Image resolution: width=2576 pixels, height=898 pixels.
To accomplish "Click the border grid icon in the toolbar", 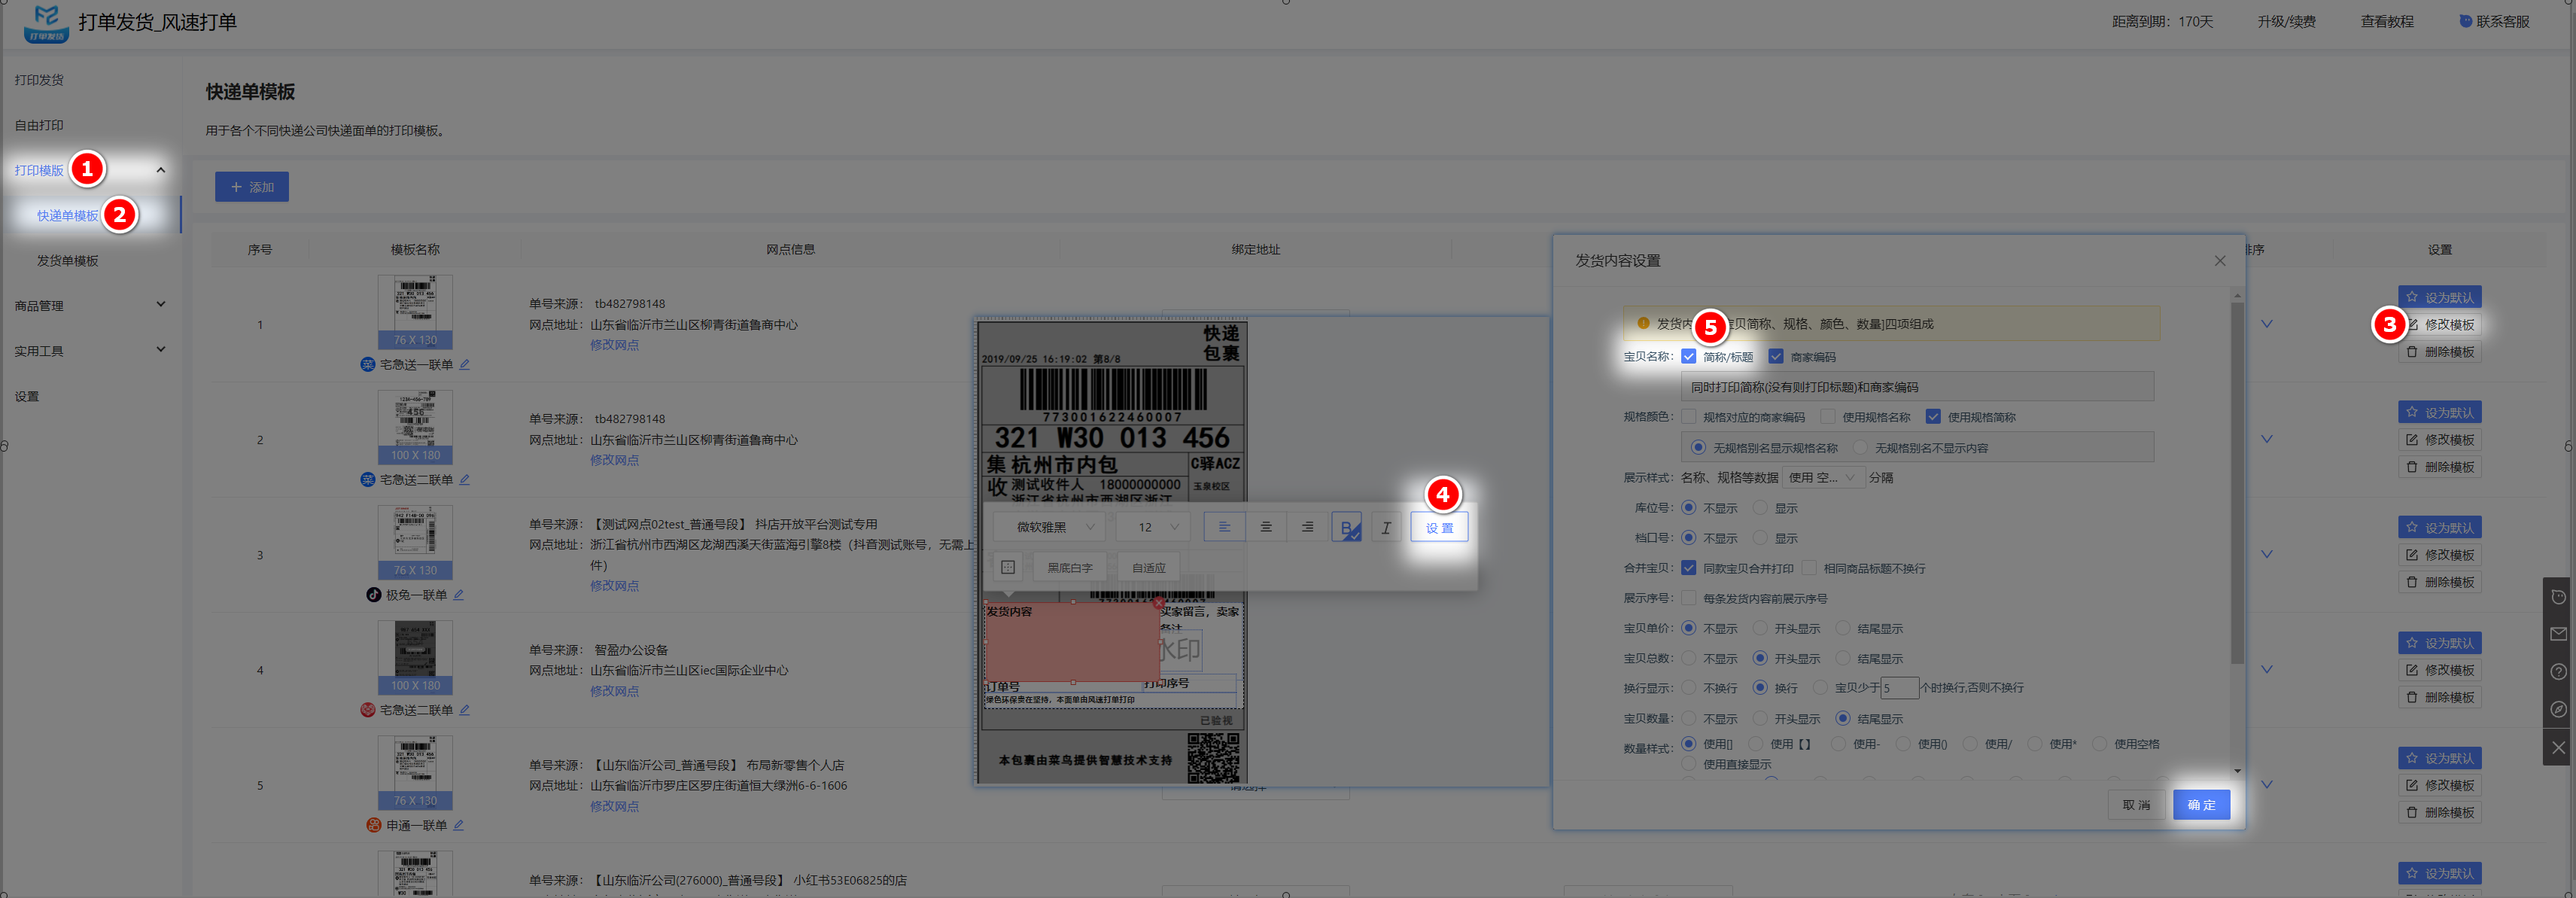I will [x=1008, y=567].
